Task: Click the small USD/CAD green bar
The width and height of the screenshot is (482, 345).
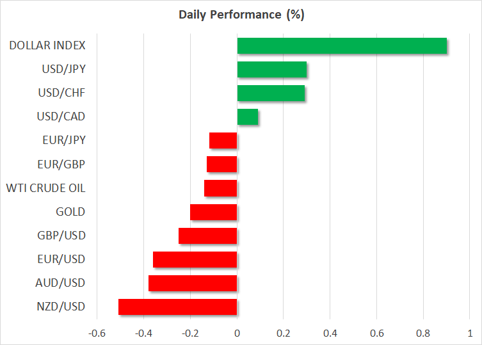Action: click(x=248, y=116)
